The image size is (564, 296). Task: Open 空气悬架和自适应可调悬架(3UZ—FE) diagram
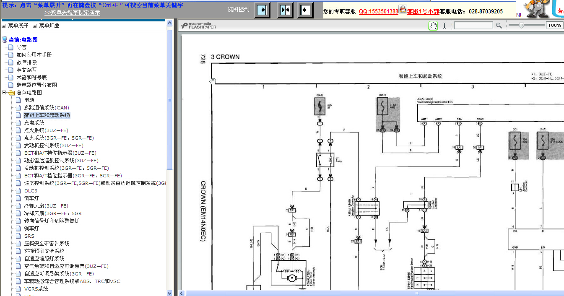(66, 266)
